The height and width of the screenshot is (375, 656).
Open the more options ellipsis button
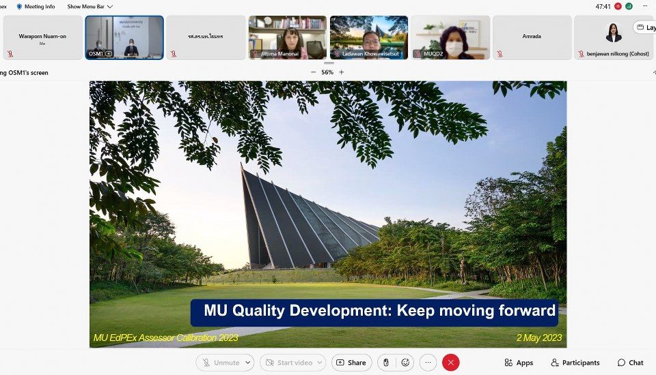[x=428, y=363]
